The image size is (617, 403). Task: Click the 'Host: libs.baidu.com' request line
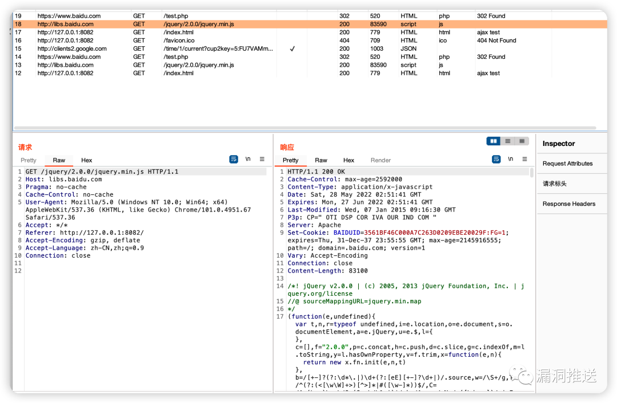64,179
